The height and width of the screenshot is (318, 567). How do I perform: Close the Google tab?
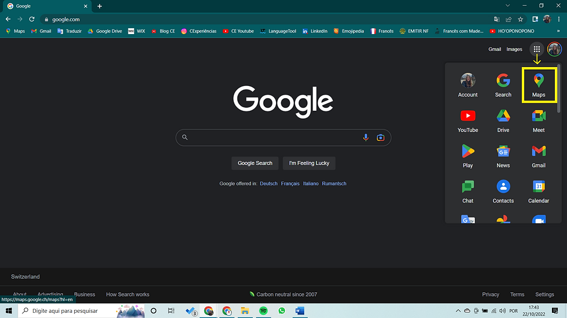[x=86, y=6]
